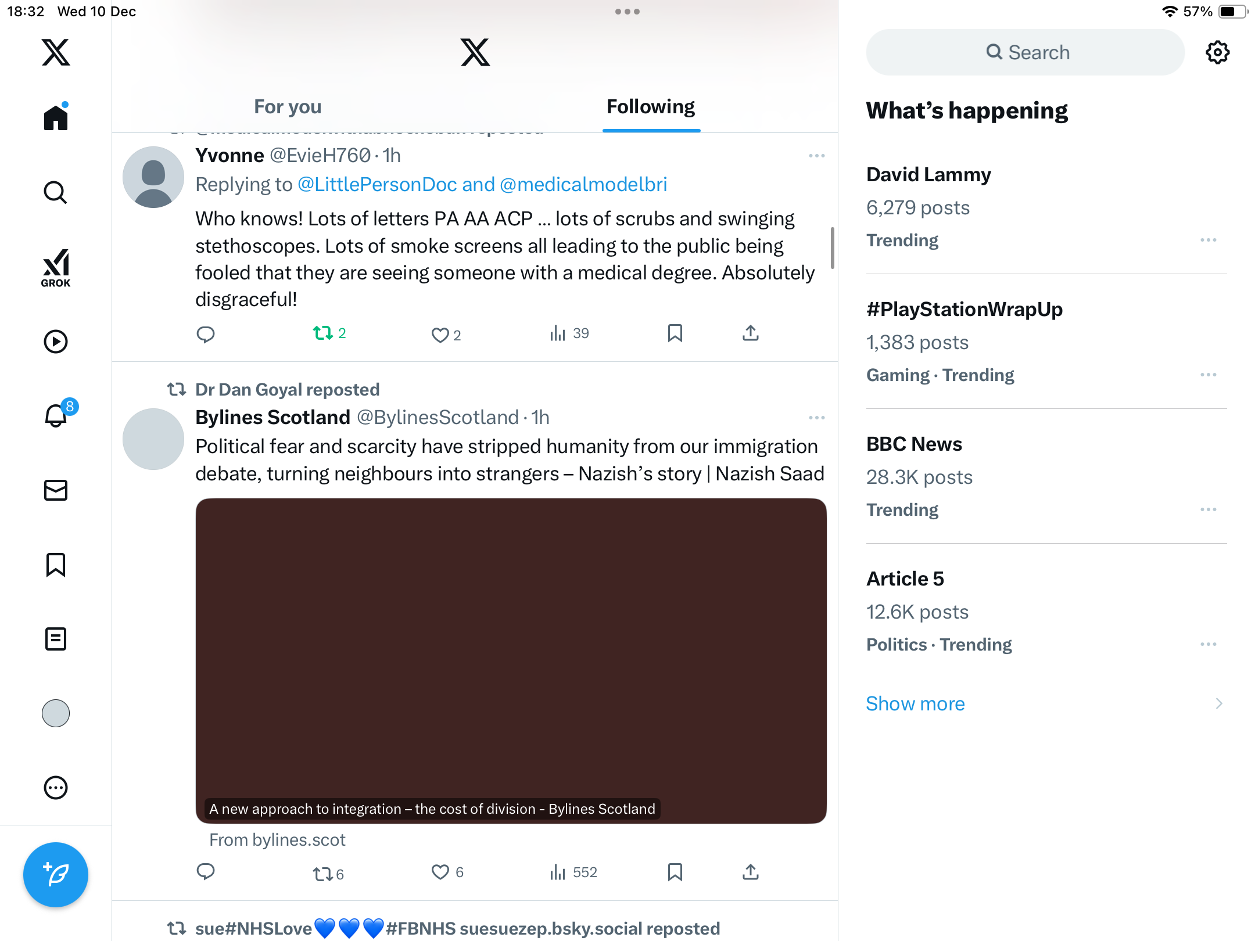The image size is (1255, 941).
Task: Open more options on Yvonne's post
Action: [816, 156]
